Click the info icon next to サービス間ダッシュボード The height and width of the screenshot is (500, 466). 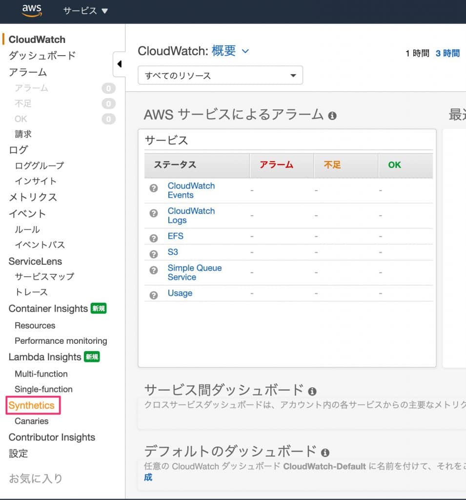312,392
